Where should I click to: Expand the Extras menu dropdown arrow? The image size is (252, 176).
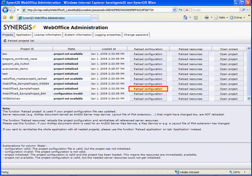point(244,17)
